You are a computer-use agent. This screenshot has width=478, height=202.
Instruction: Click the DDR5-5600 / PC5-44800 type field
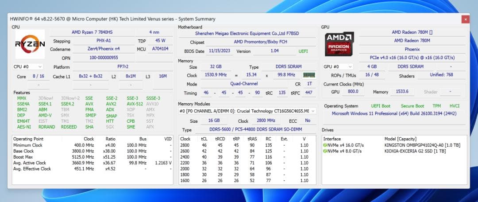(x=256, y=130)
